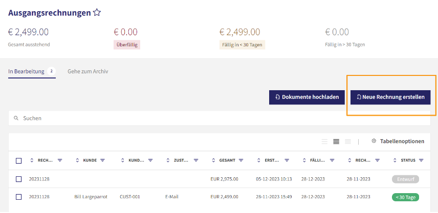Open customer Bill Largeparrot cell
This screenshot has height=213, width=438.
tap(91, 197)
